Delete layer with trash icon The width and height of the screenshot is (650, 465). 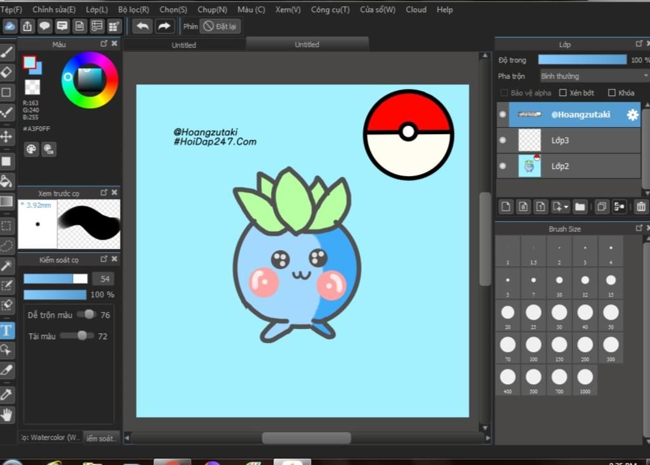point(641,206)
